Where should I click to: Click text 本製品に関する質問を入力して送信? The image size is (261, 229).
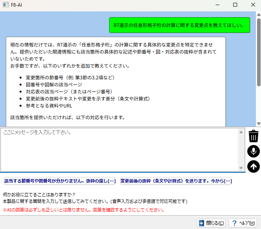tap(95, 201)
